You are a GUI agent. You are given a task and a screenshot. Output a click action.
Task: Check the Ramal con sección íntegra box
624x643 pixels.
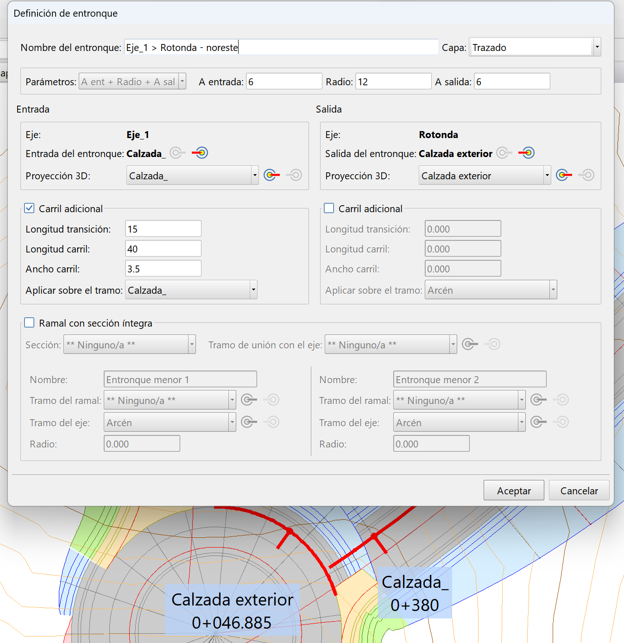(x=30, y=323)
